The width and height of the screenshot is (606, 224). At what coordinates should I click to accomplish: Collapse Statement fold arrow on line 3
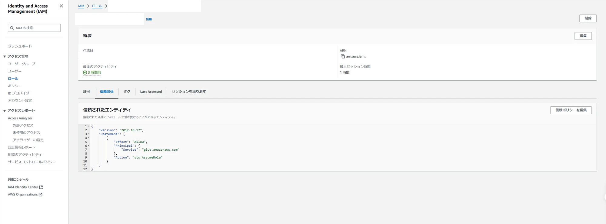[89, 134]
